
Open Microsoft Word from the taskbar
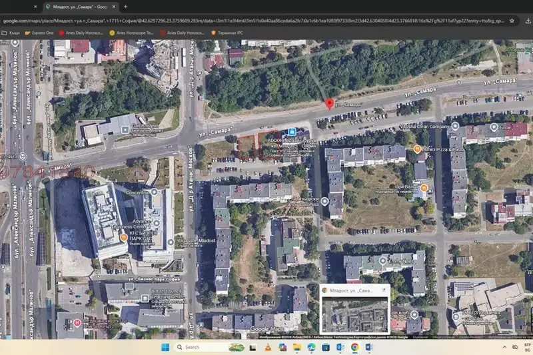[369, 347]
